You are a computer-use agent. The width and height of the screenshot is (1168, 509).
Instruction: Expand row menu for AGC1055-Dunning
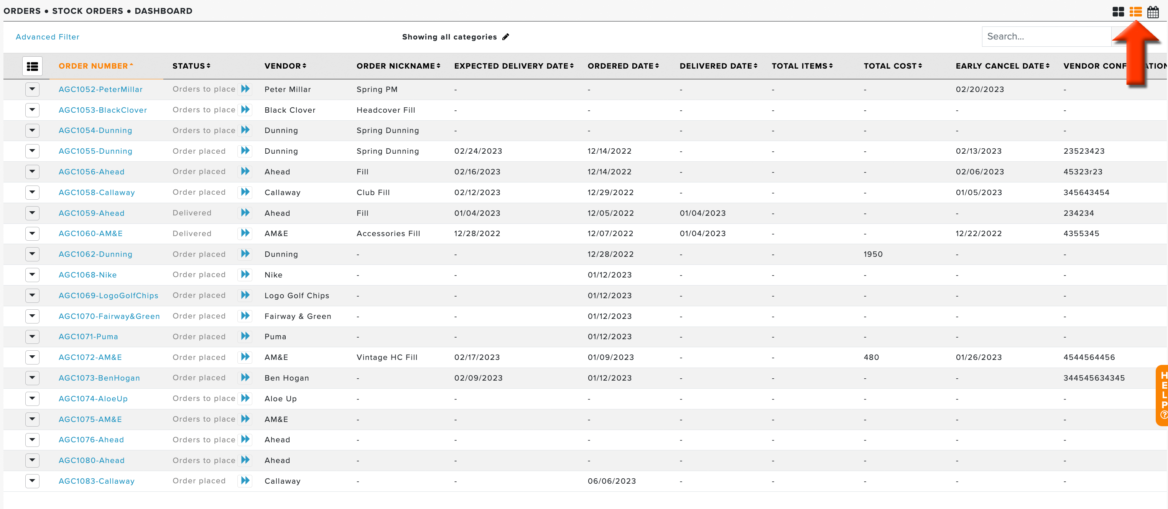tap(32, 151)
